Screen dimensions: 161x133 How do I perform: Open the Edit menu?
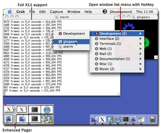tap(42, 12)
